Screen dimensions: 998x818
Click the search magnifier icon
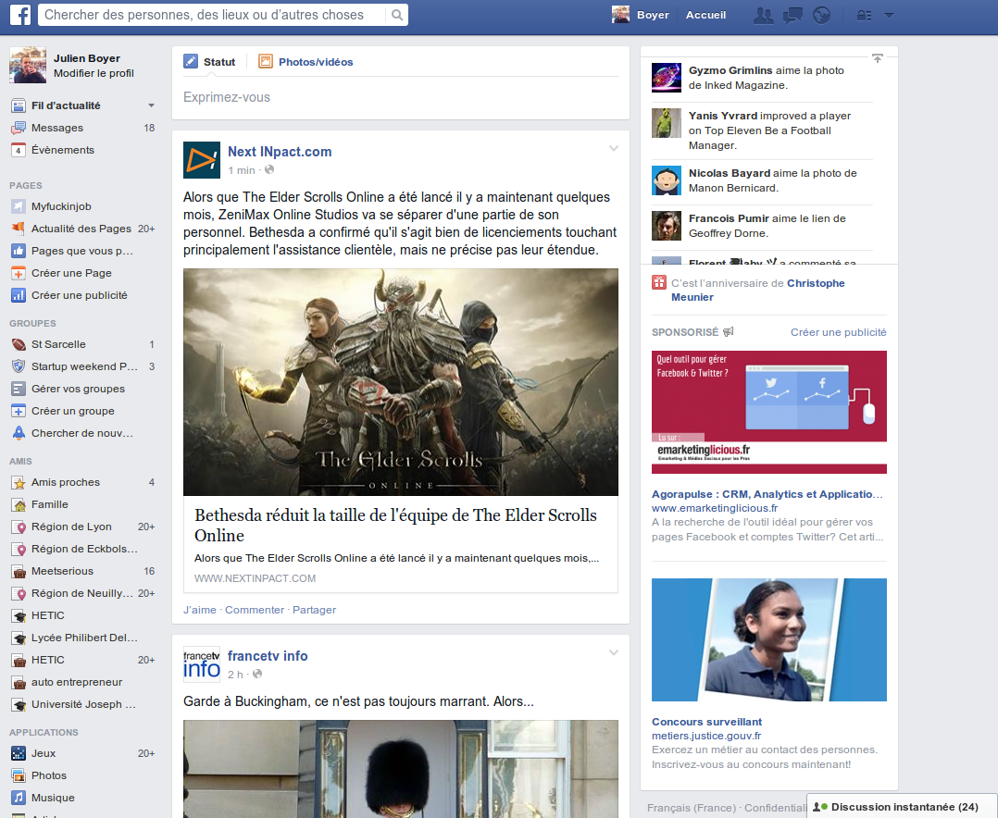coord(396,15)
